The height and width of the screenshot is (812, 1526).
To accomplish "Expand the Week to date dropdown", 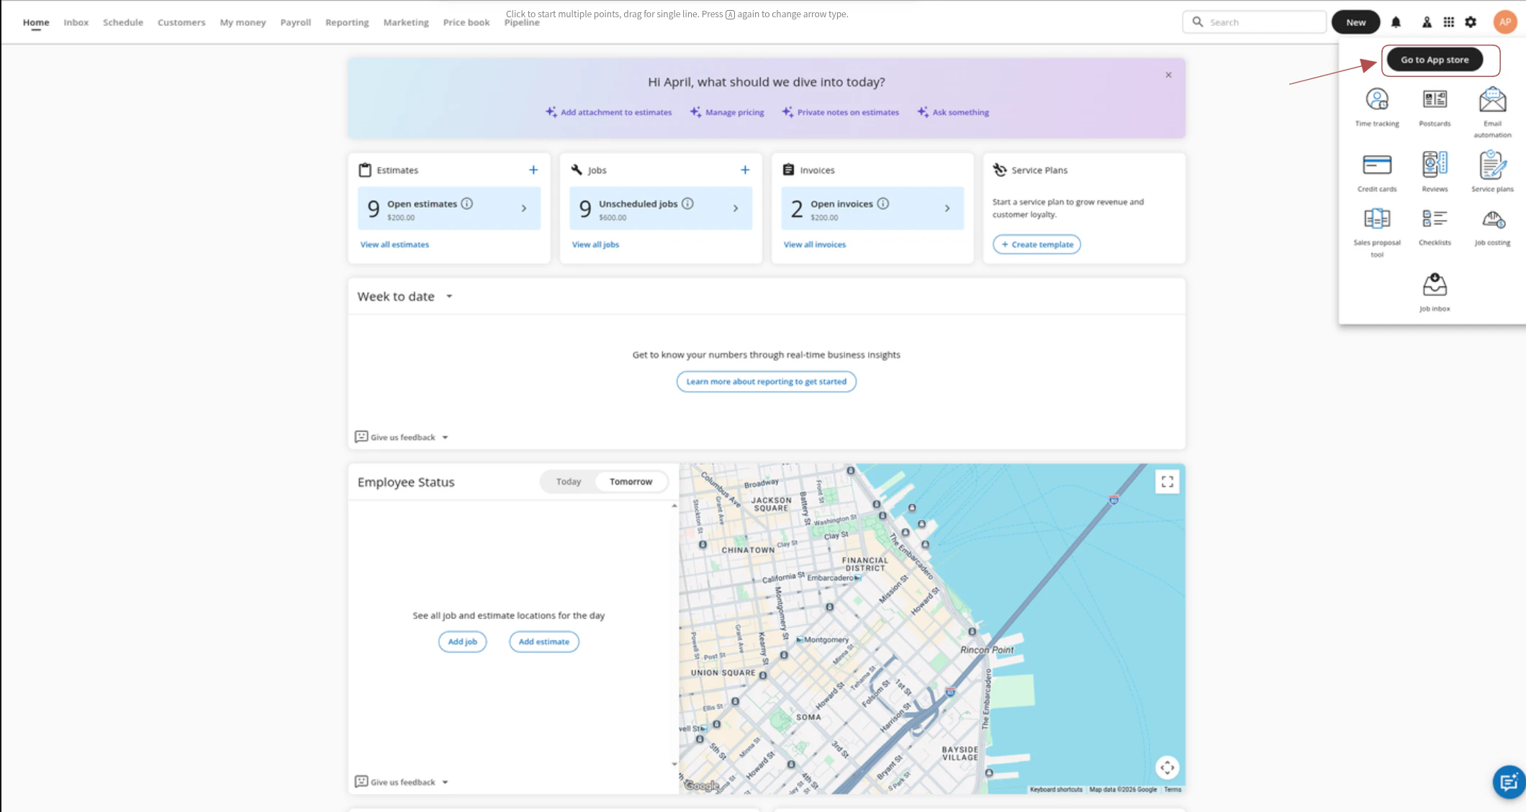I will click(449, 296).
